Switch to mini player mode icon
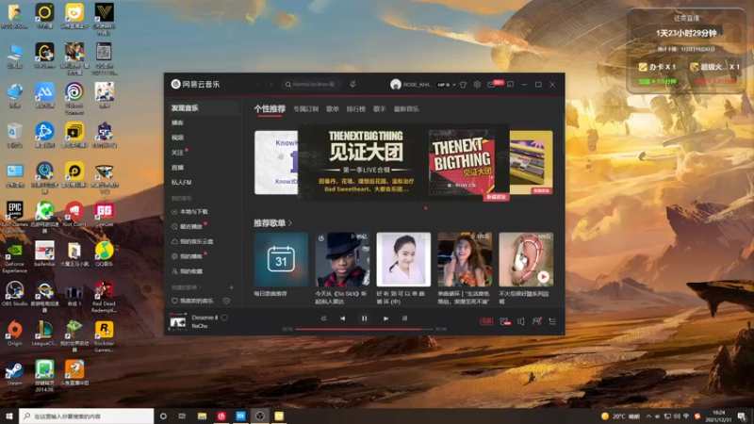The height and width of the screenshot is (424, 754). [510, 85]
